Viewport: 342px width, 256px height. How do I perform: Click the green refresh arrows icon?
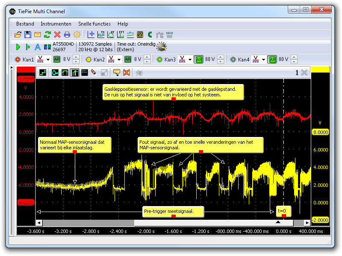click(47, 35)
